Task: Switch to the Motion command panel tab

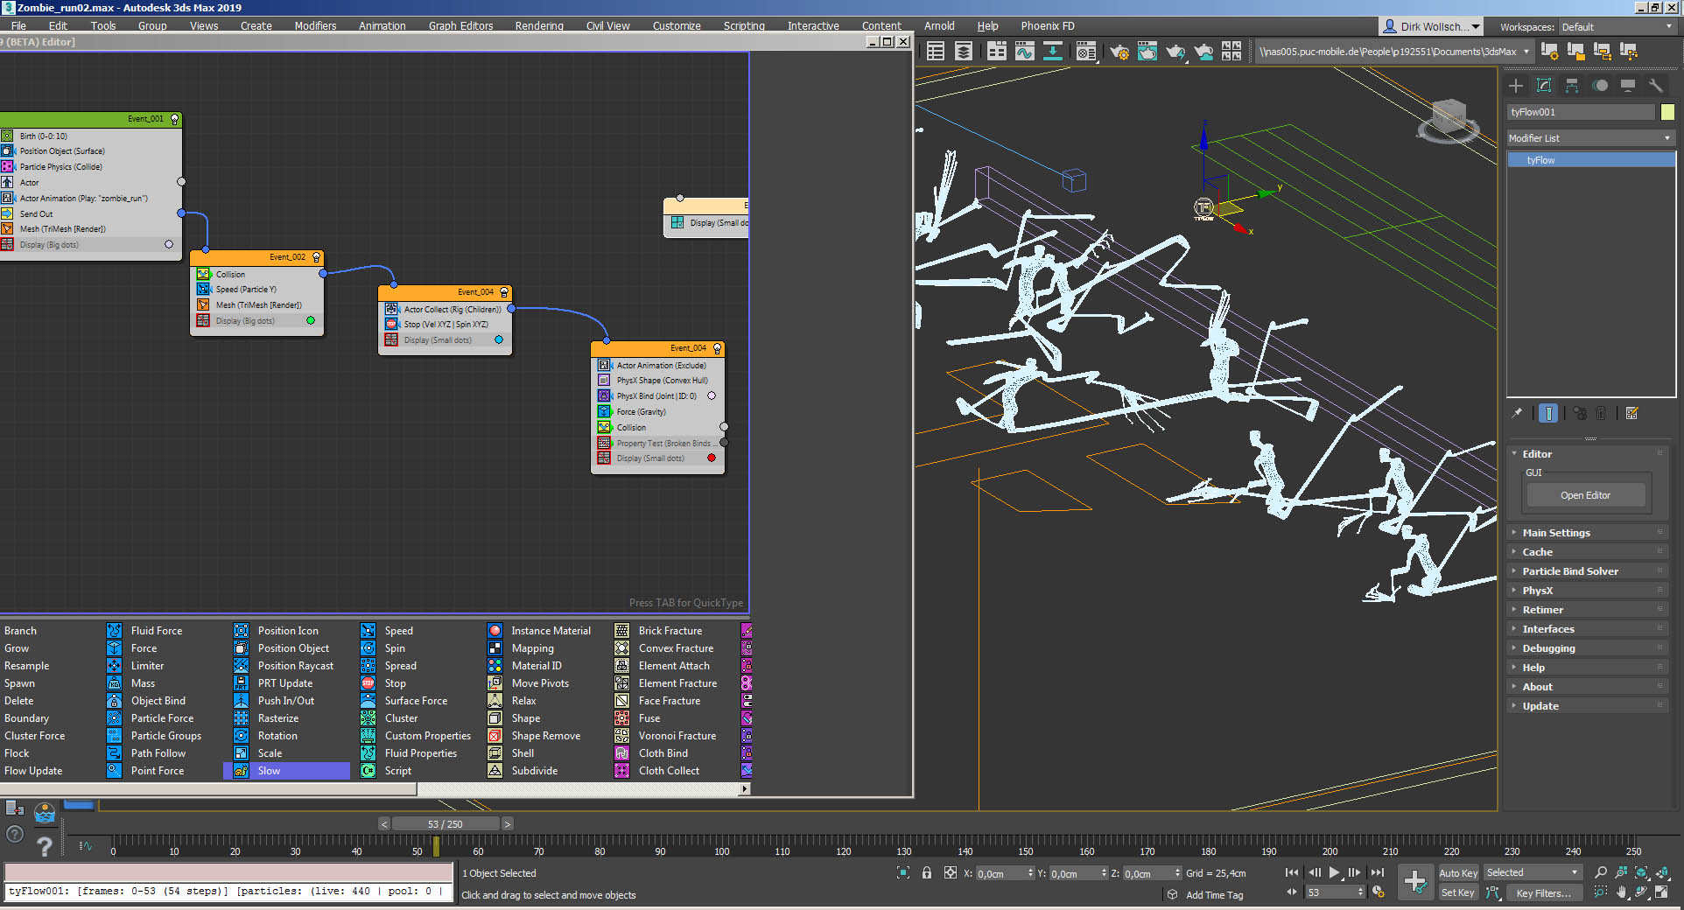Action: [1600, 85]
